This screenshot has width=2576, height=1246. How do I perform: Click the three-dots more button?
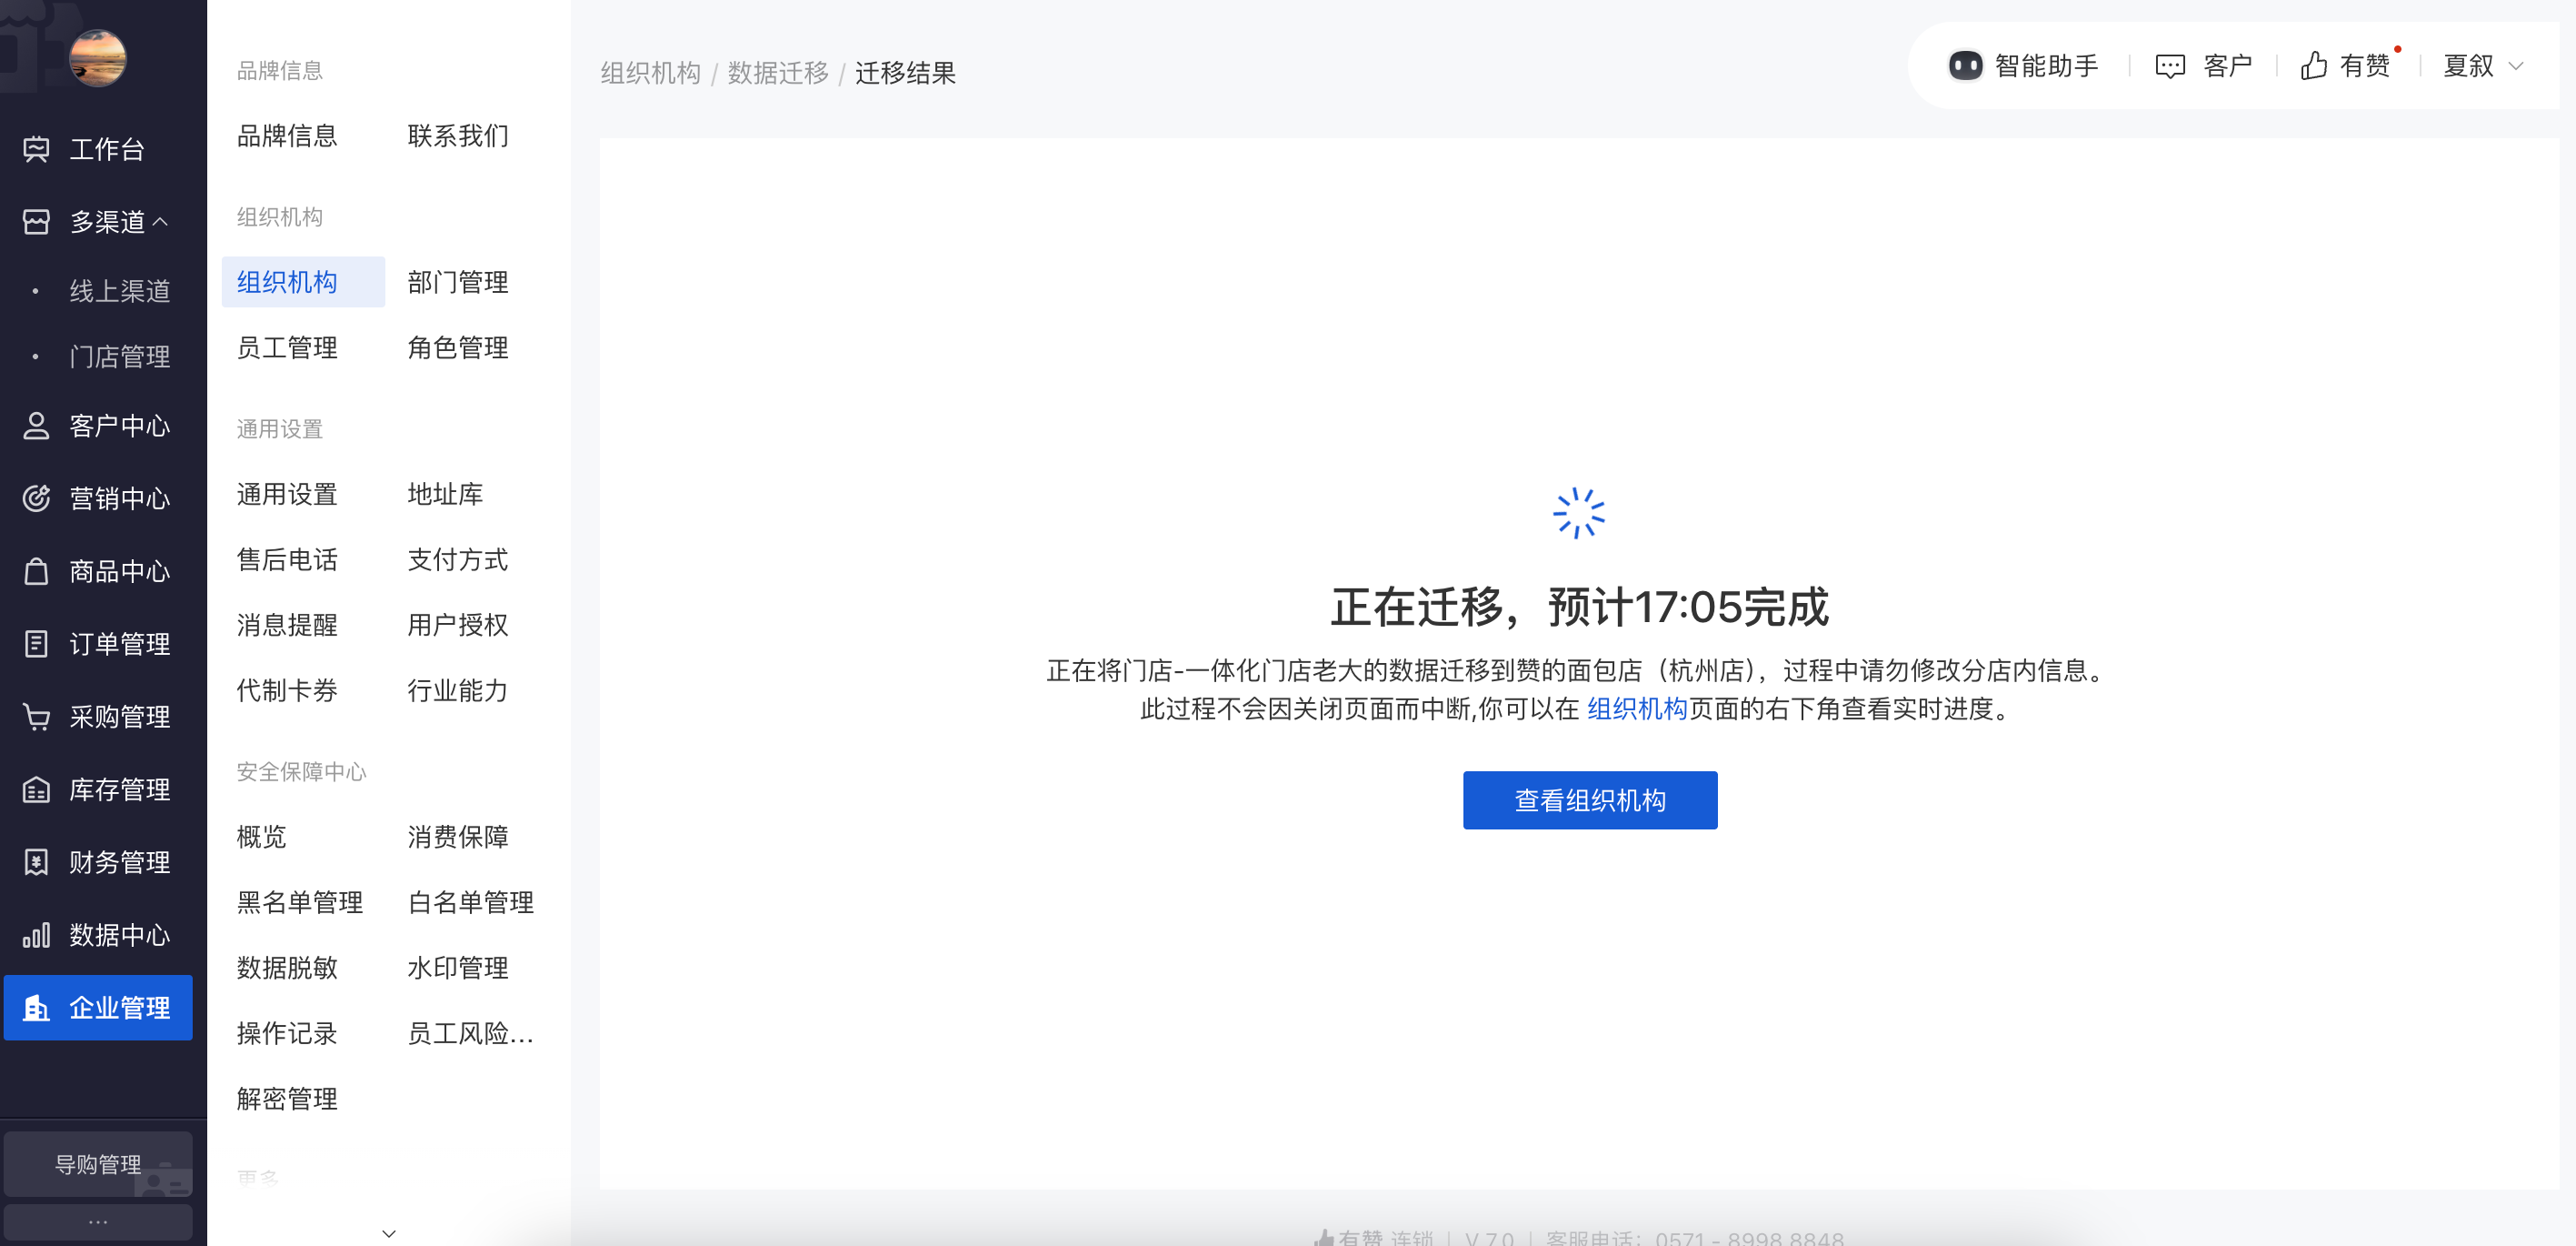click(x=97, y=1222)
